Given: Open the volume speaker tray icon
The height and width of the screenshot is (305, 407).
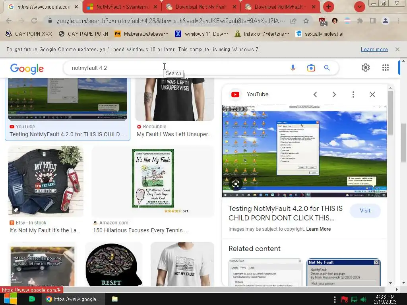Looking at the screenshot, I should 363,299.
